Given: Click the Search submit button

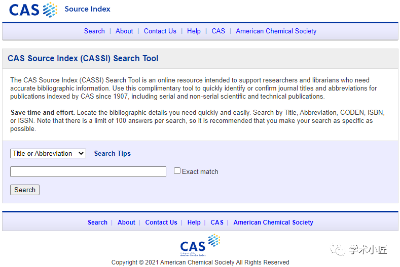Looking at the screenshot, I should tap(25, 190).
